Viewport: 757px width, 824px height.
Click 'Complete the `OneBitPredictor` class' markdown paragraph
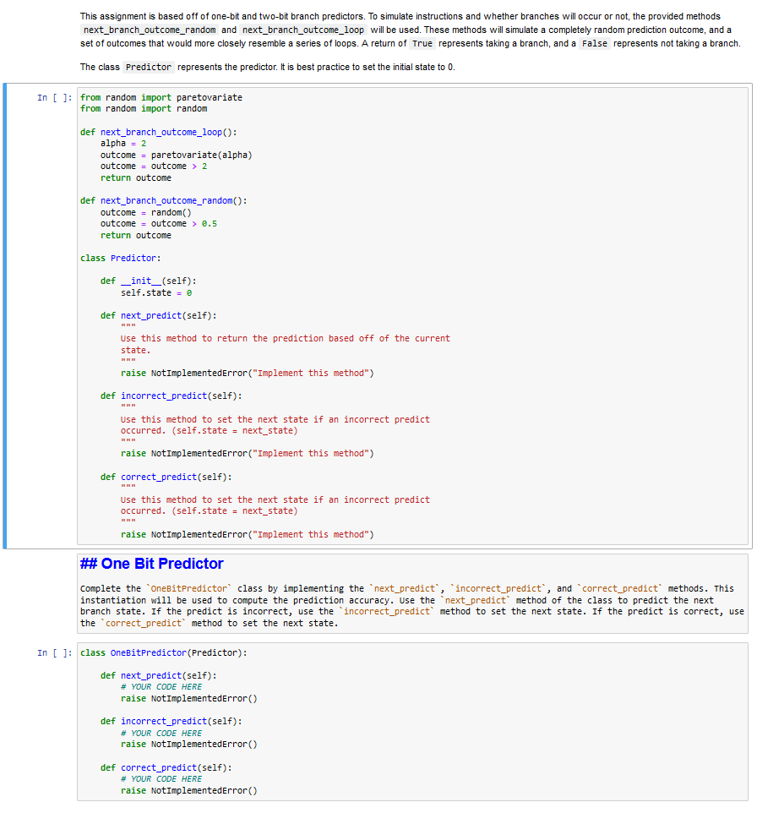coord(411,606)
